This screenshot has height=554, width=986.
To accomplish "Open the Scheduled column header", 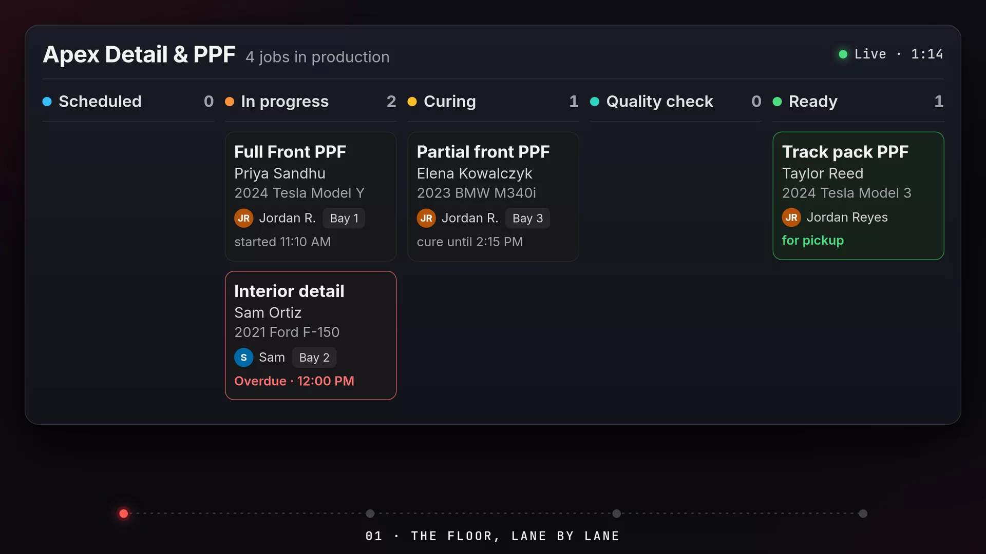I will [x=128, y=102].
